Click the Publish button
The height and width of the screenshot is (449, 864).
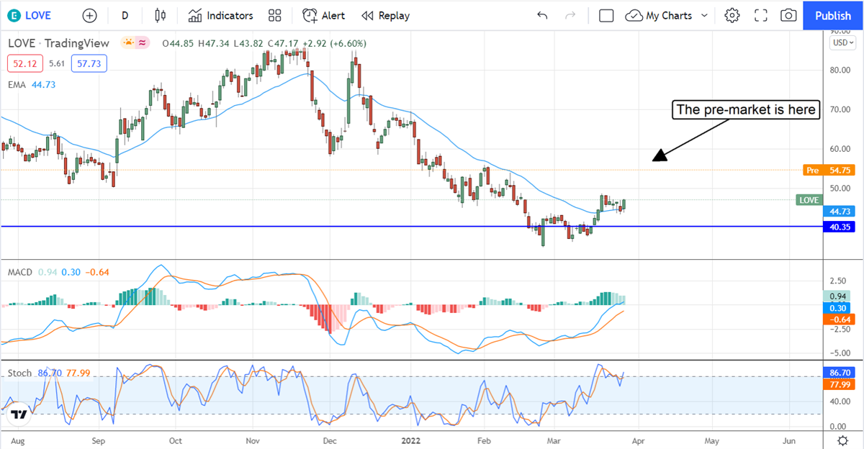833,15
